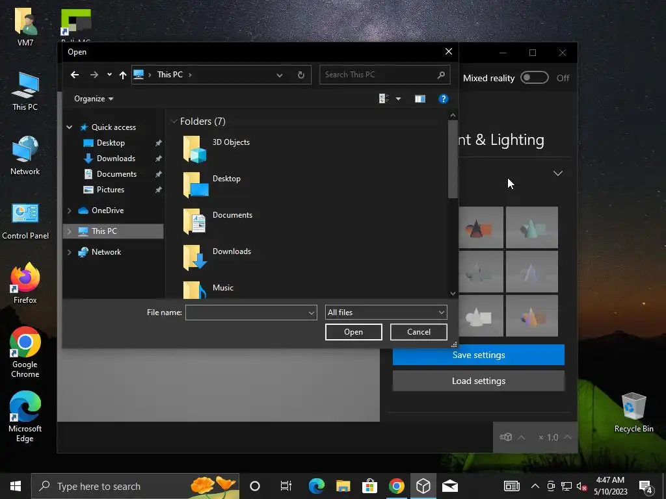Click scroll down arrow in file list

pos(453,294)
